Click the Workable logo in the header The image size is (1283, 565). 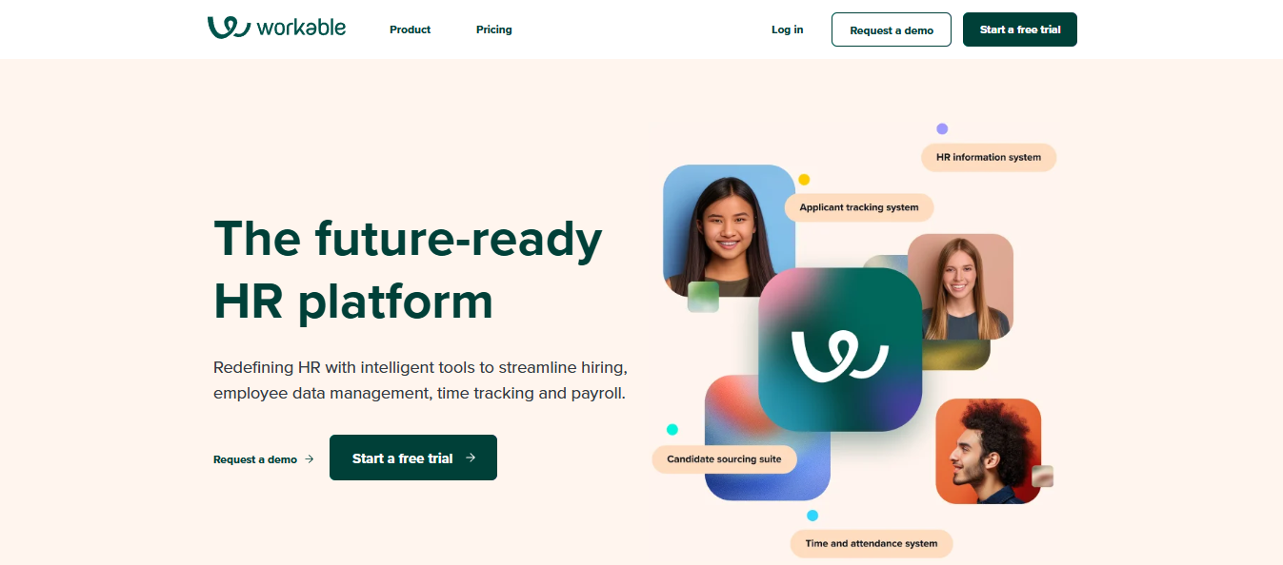point(276,28)
